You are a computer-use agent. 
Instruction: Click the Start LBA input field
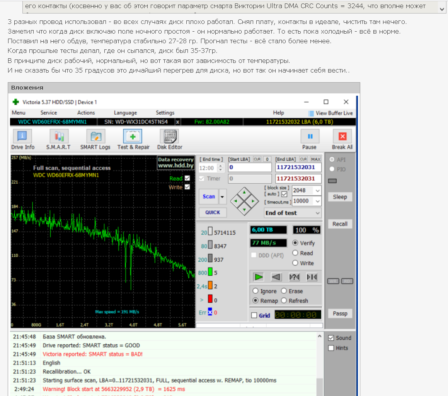tap(250, 168)
